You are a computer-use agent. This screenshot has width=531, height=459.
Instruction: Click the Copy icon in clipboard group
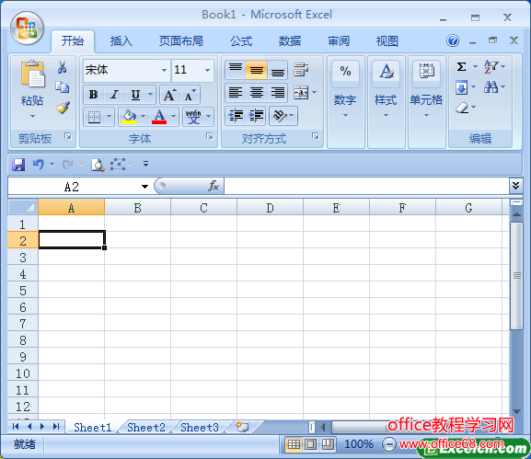point(63,87)
